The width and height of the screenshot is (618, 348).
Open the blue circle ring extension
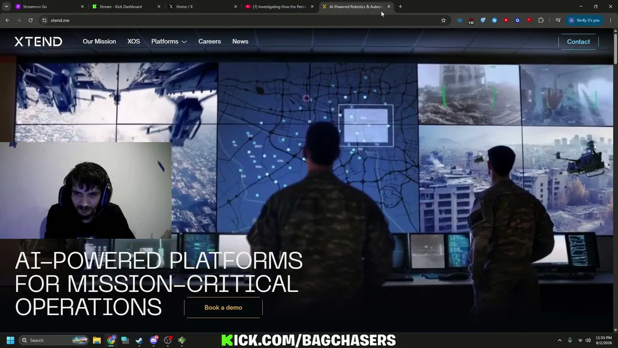click(x=518, y=20)
